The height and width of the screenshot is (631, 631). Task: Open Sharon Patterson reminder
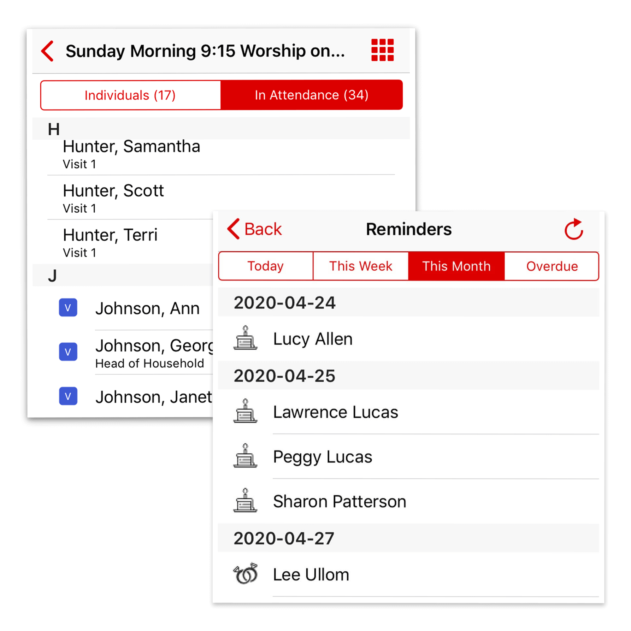(409, 501)
